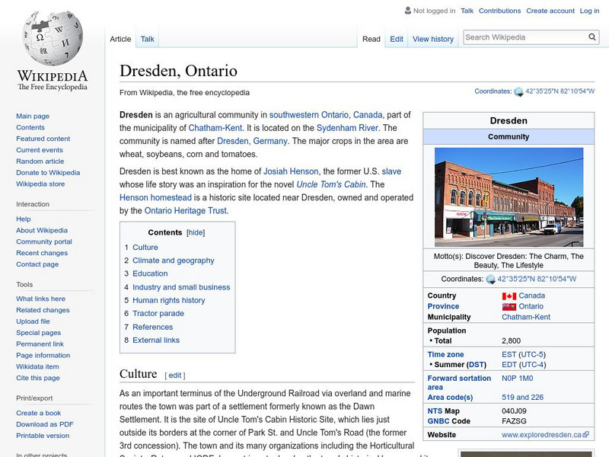Screen dimensions: 609x457
Task: Open the Wikidata item link
Action: click(37, 366)
